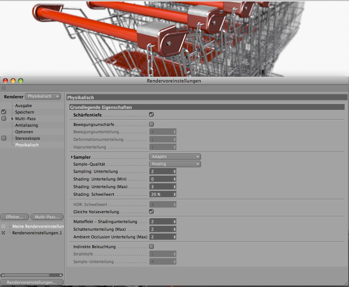Click the Physikalisch panel heading
Image resolution: width=349 pixels, height=287 pixels.
207,97
